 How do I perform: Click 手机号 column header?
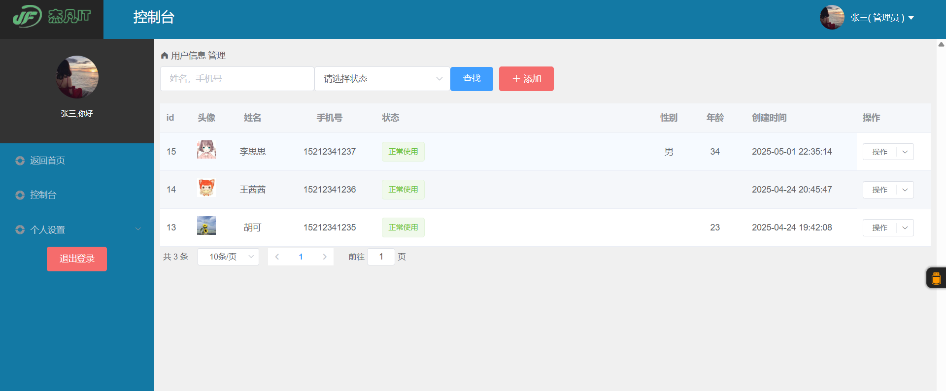[x=330, y=118]
